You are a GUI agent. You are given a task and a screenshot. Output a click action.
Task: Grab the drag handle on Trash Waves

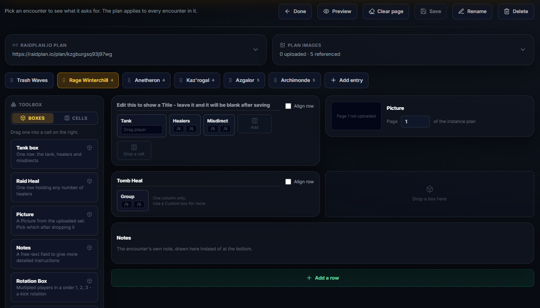point(12,80)
